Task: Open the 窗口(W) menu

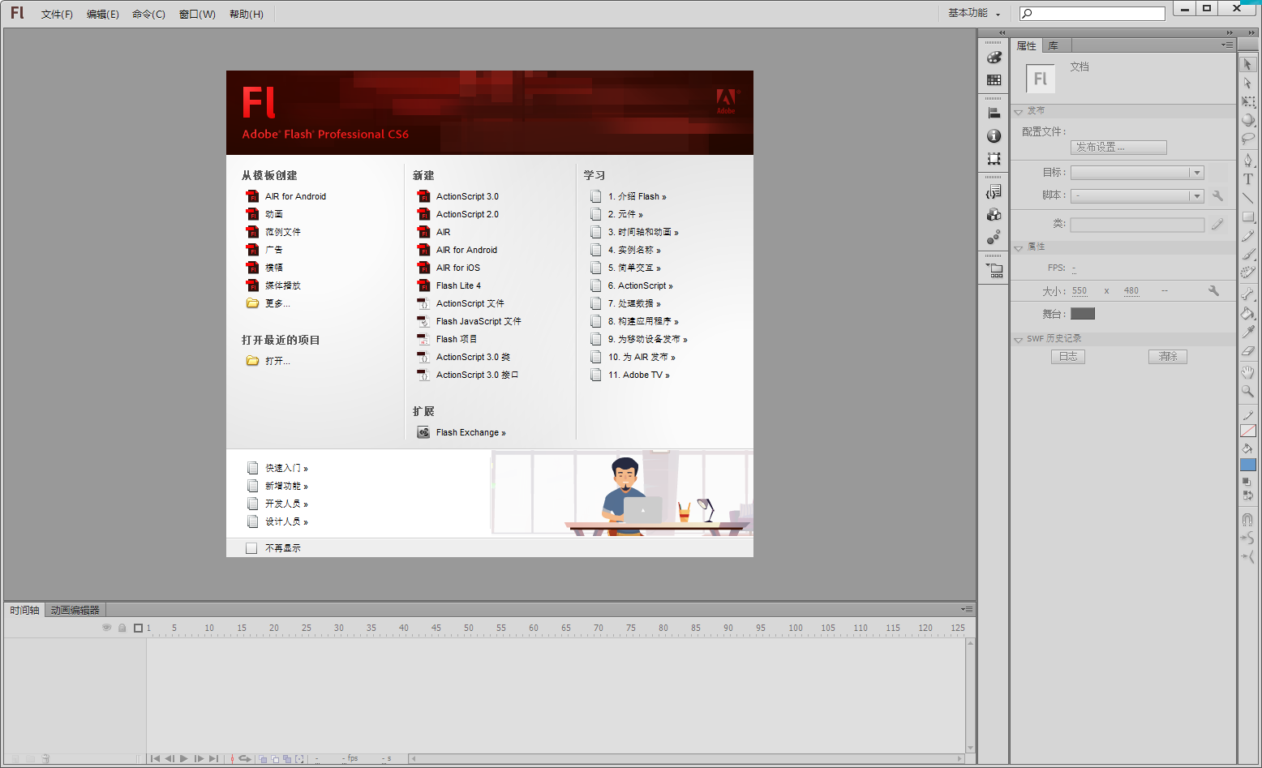Action: [x=197, y=14]
